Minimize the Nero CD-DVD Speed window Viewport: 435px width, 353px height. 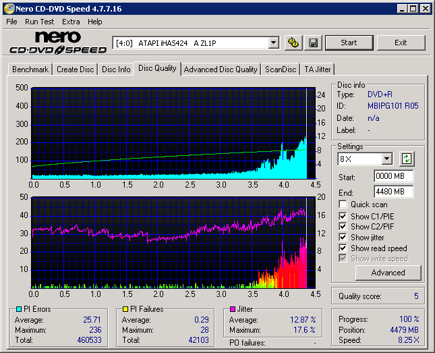pyautogui.click(x=401, y=8)
